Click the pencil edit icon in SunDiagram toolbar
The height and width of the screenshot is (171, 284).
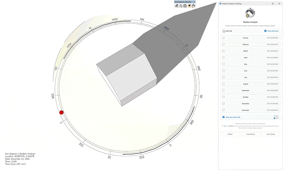tap(176, 6)
